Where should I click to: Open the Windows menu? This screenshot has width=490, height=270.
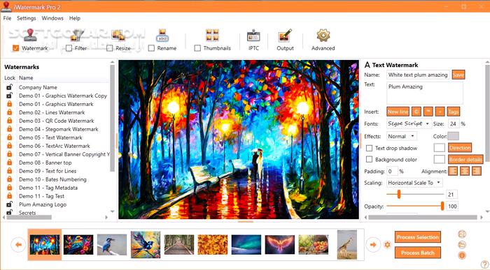tap(52, 18)
